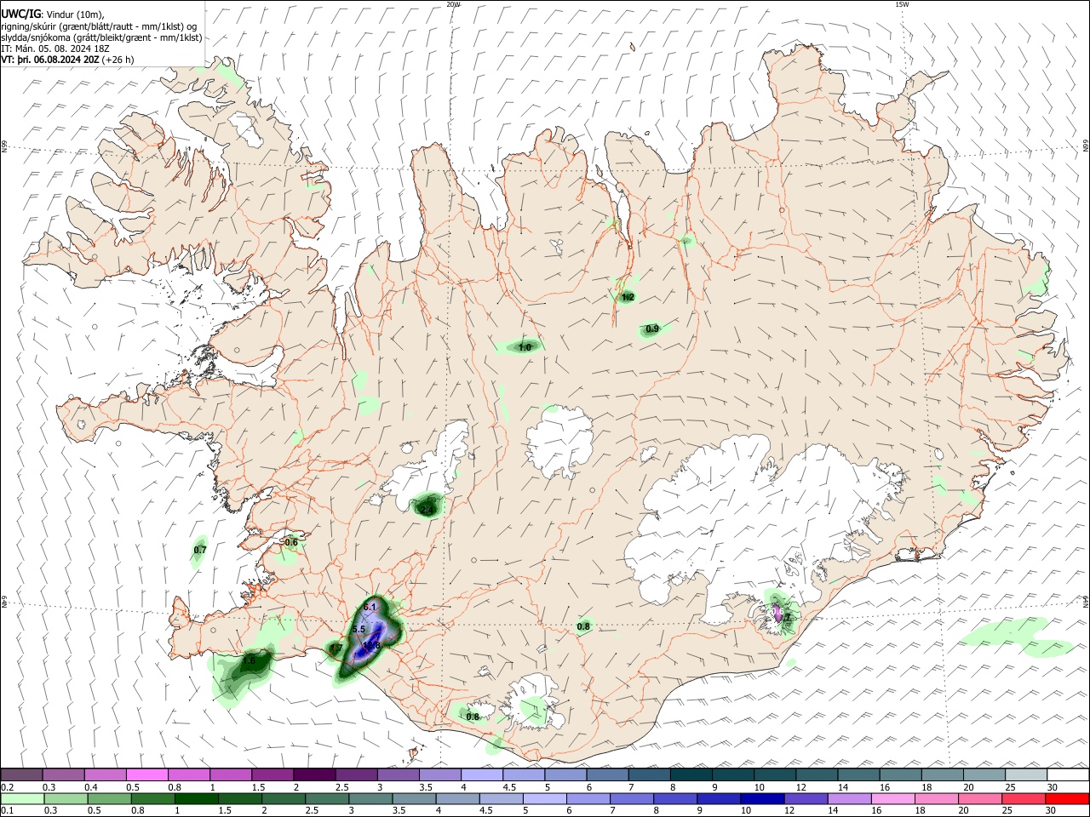Screen dimensions: 1090x817
Task: Click the bright magenta 0.5–0.8 upper legend swatch
Action: point(148,774)
